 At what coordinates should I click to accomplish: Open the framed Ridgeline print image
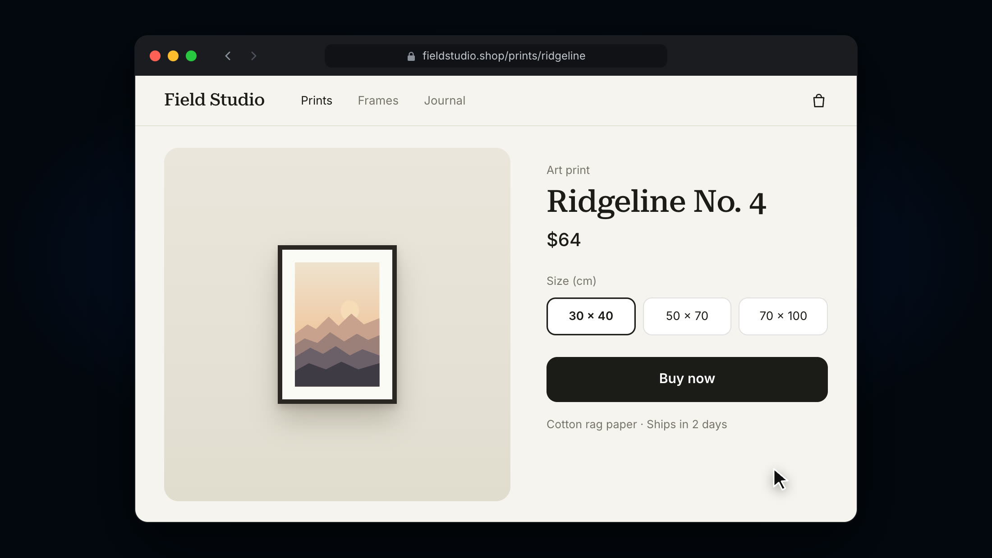pos(337,324)
